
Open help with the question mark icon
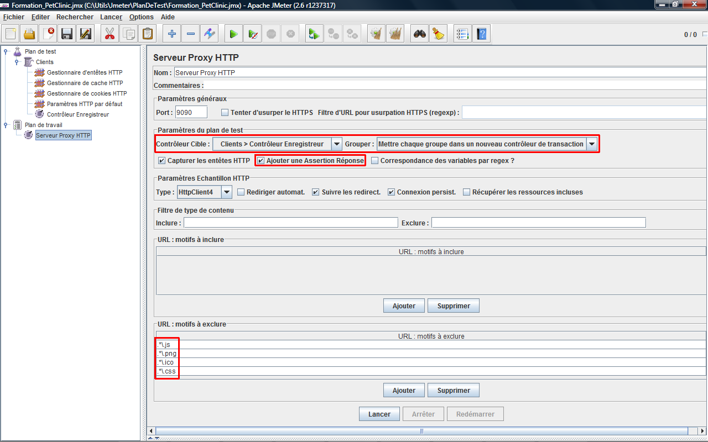[481, 34]
